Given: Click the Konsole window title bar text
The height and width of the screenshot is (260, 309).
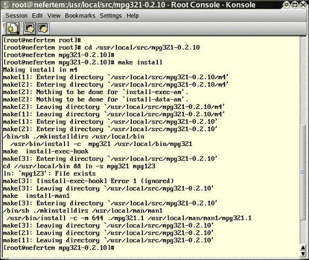Looking at the screenshot, I should (134, 5).
